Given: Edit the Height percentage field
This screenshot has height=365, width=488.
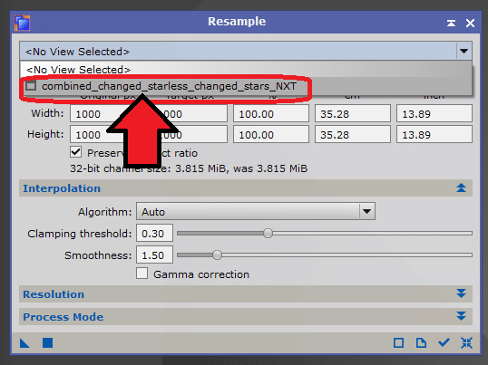Looking at the screenshot, I should [x=271, y=135].
